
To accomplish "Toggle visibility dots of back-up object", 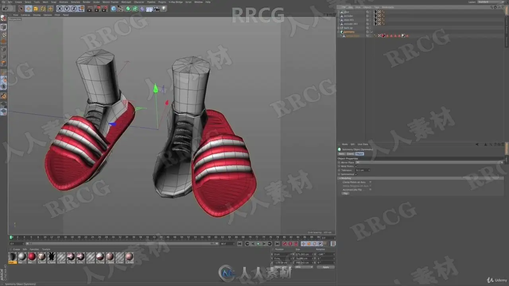I will point(370,28).
